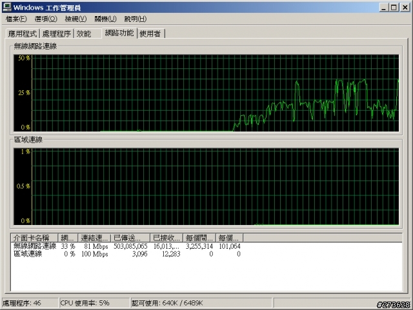Open the 選項(O) menu
Viewport: 413px width, 310px height.
point(46,19)
